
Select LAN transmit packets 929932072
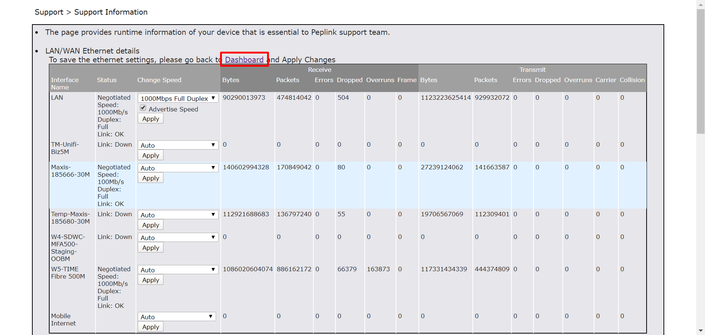click(492, 97)
